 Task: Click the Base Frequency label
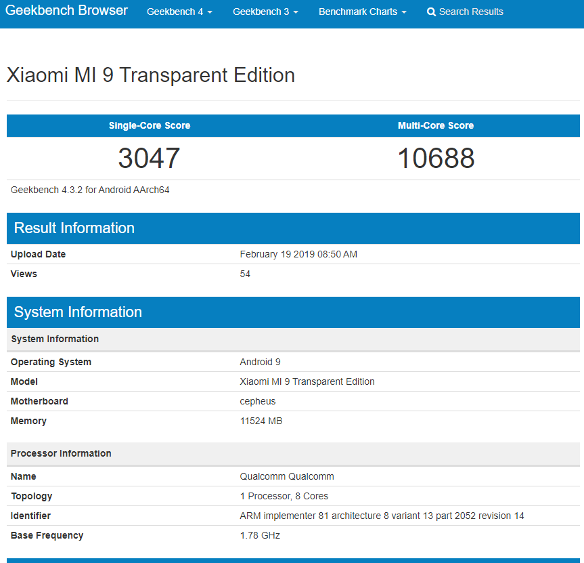pyautogui.click(x=47, y=535)
